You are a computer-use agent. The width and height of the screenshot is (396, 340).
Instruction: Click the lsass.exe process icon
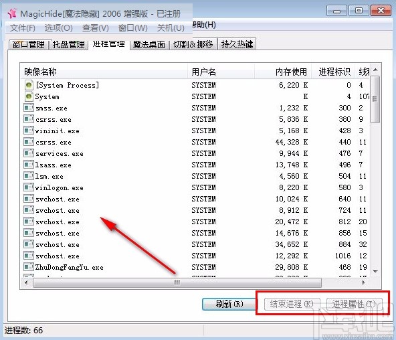[x=29, y=165]
